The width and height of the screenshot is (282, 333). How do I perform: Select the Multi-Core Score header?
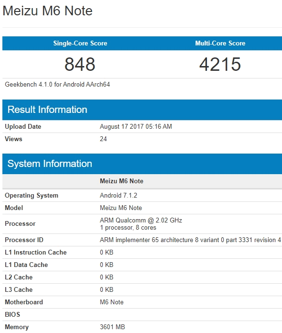[220, 44]
